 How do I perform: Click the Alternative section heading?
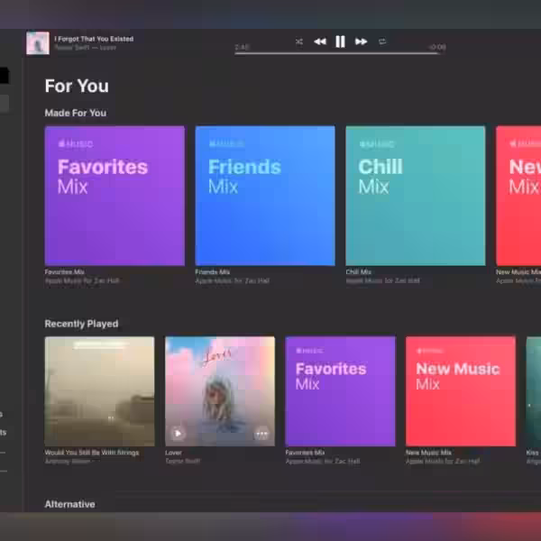pos(70,504)
